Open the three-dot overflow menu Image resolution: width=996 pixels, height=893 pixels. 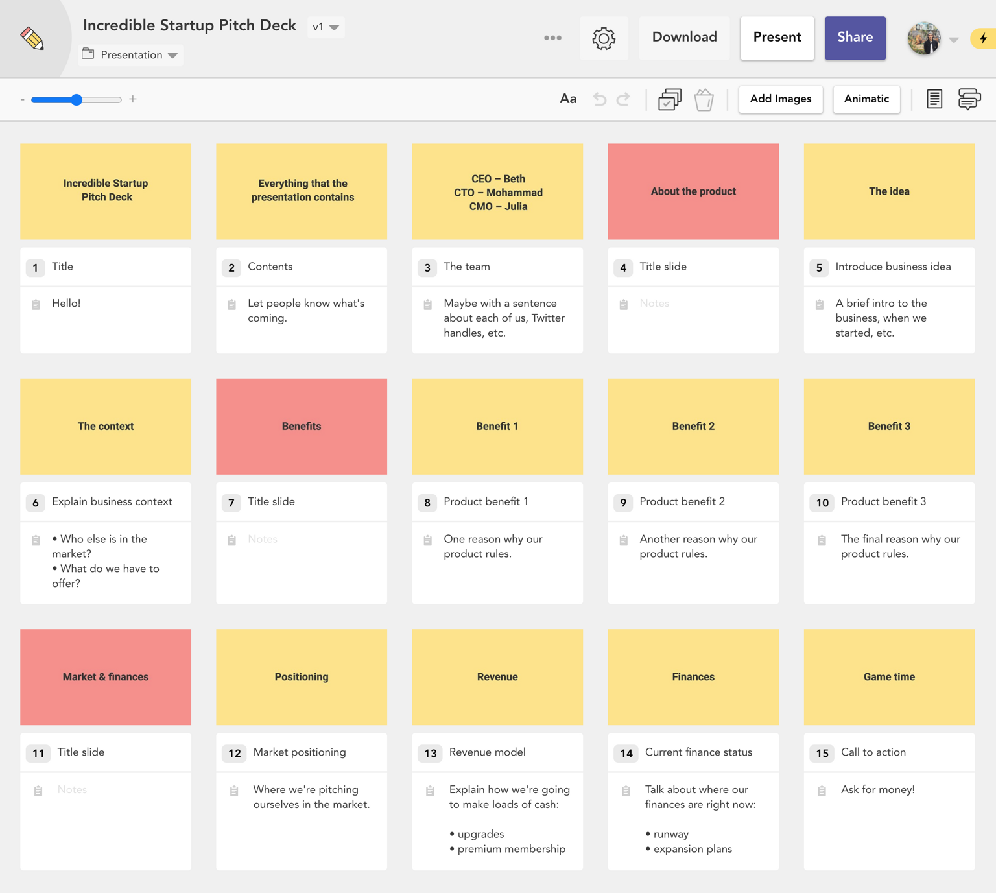552,38
